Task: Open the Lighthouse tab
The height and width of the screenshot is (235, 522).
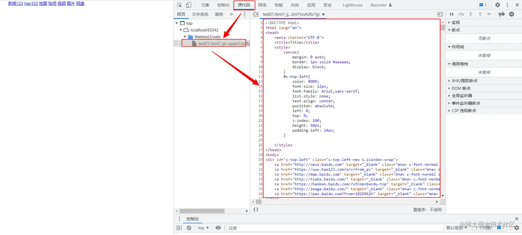Action: (x=352, y=5)
